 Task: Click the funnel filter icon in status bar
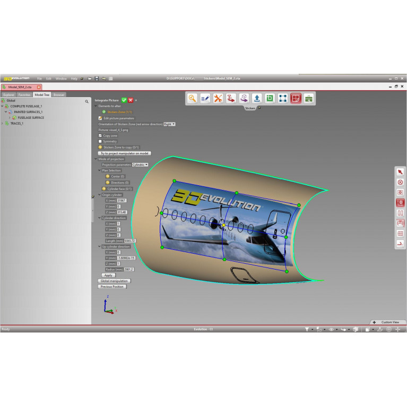click(x=307, y=330)
